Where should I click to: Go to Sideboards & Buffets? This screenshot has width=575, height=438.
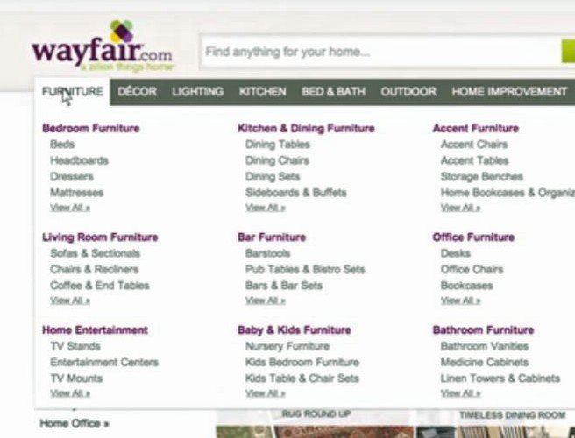(296, 193)
